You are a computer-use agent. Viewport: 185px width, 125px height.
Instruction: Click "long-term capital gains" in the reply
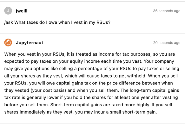pos(154,91)
